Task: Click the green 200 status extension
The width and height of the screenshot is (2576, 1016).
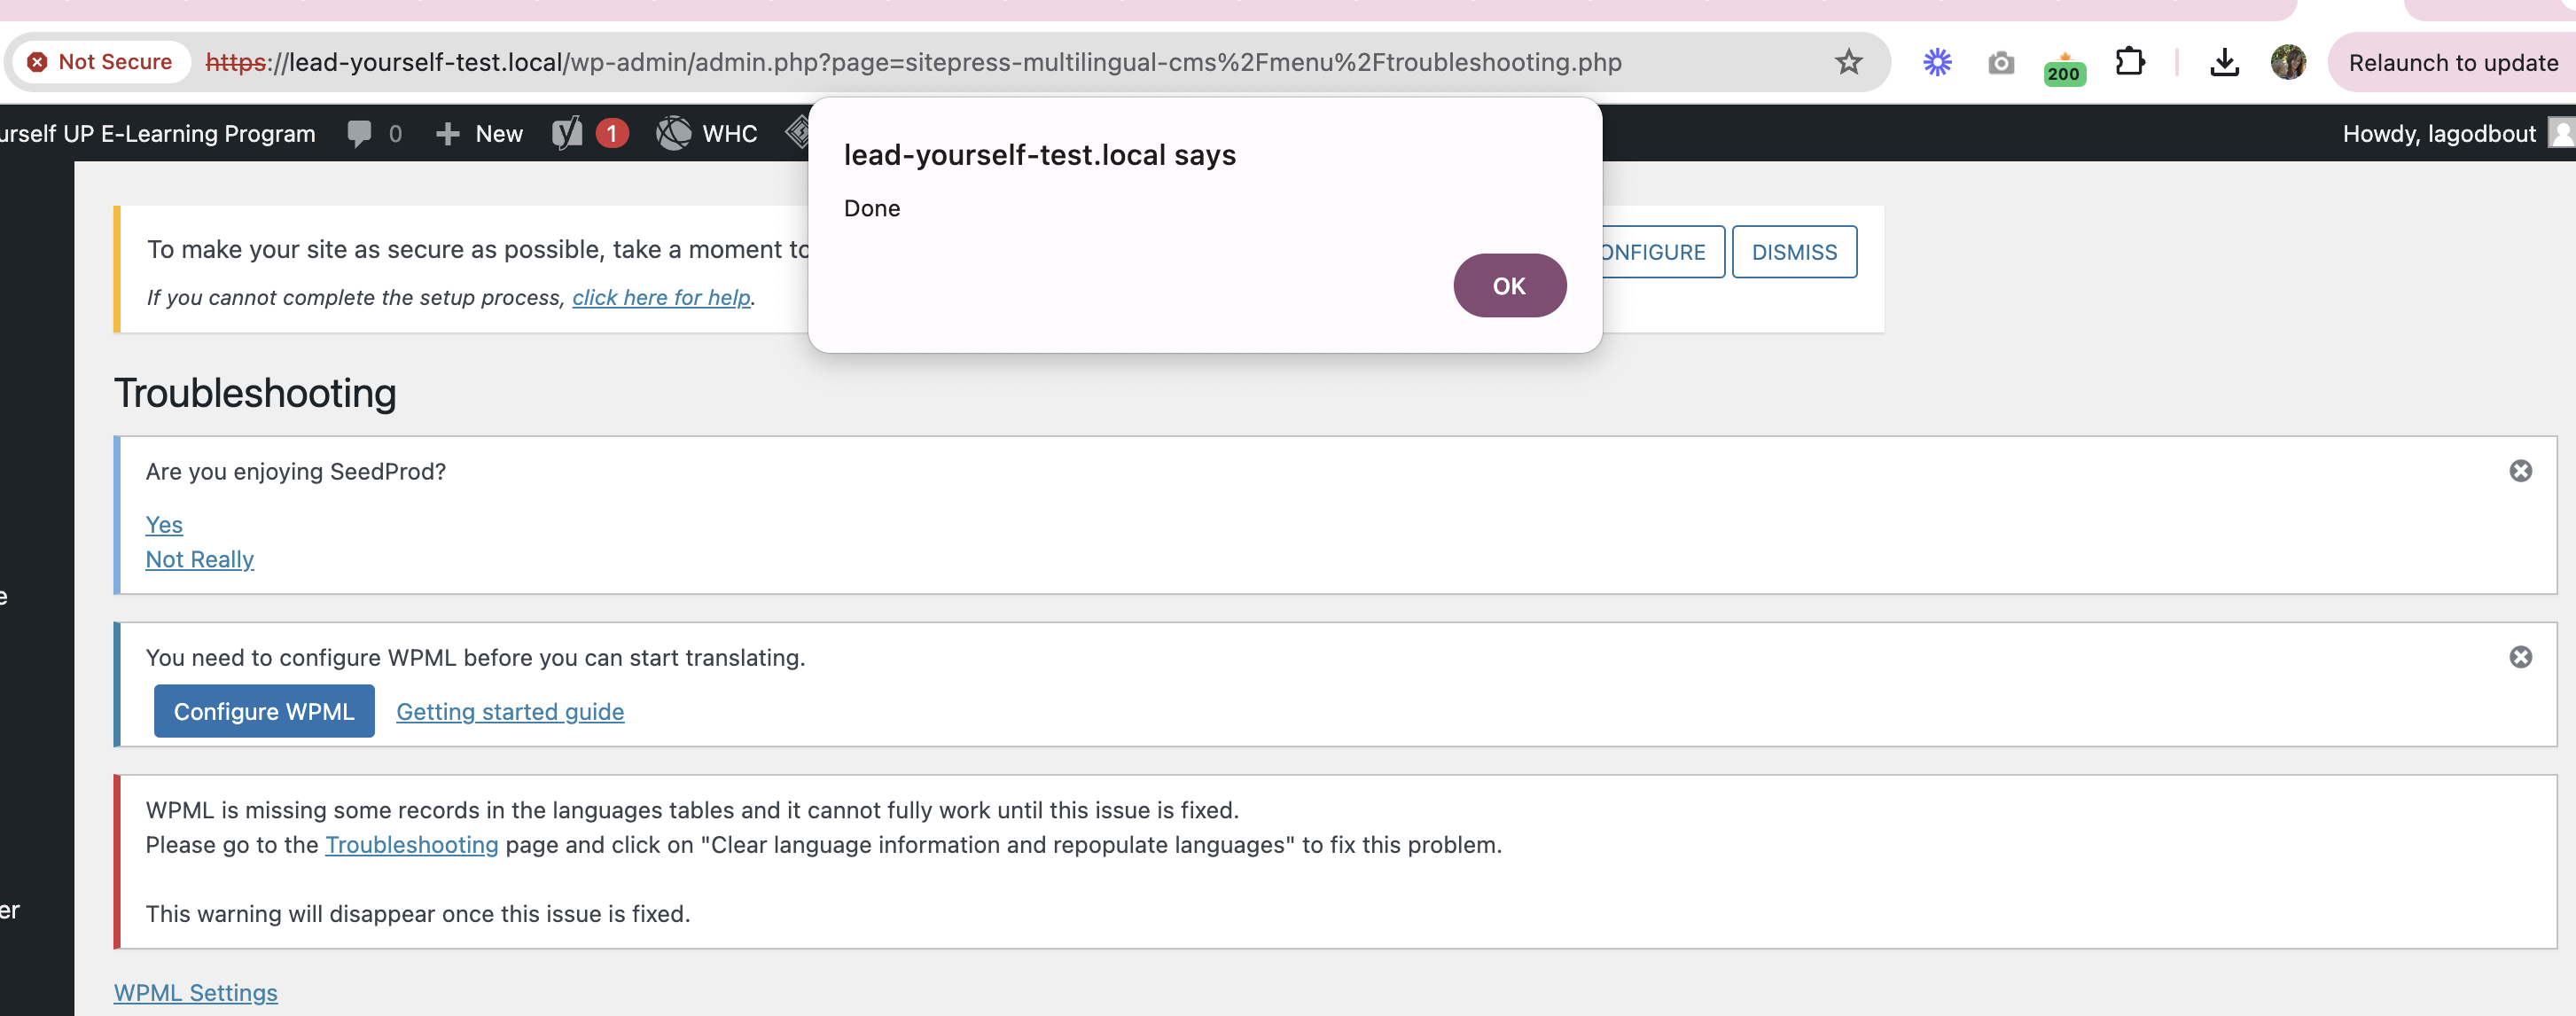Action: click(2064, 68)
